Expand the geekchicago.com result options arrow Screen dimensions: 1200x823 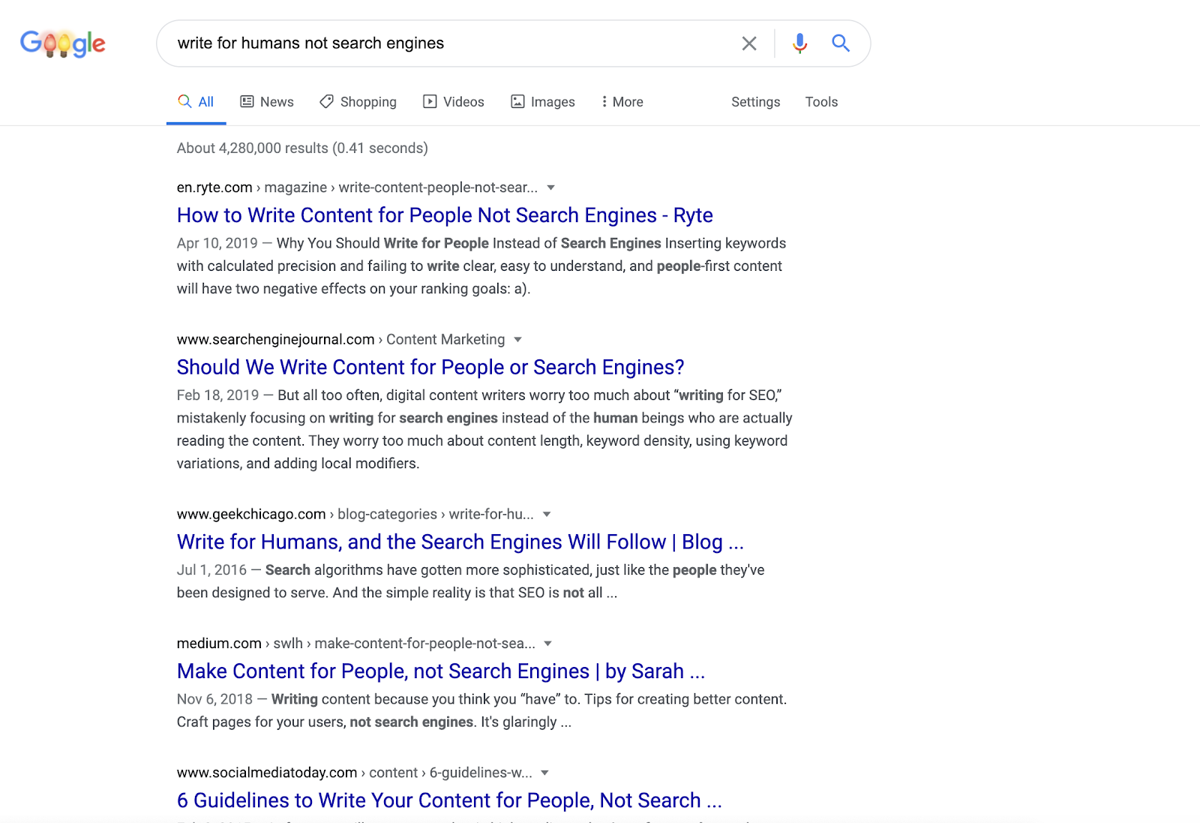pos(547,515)
